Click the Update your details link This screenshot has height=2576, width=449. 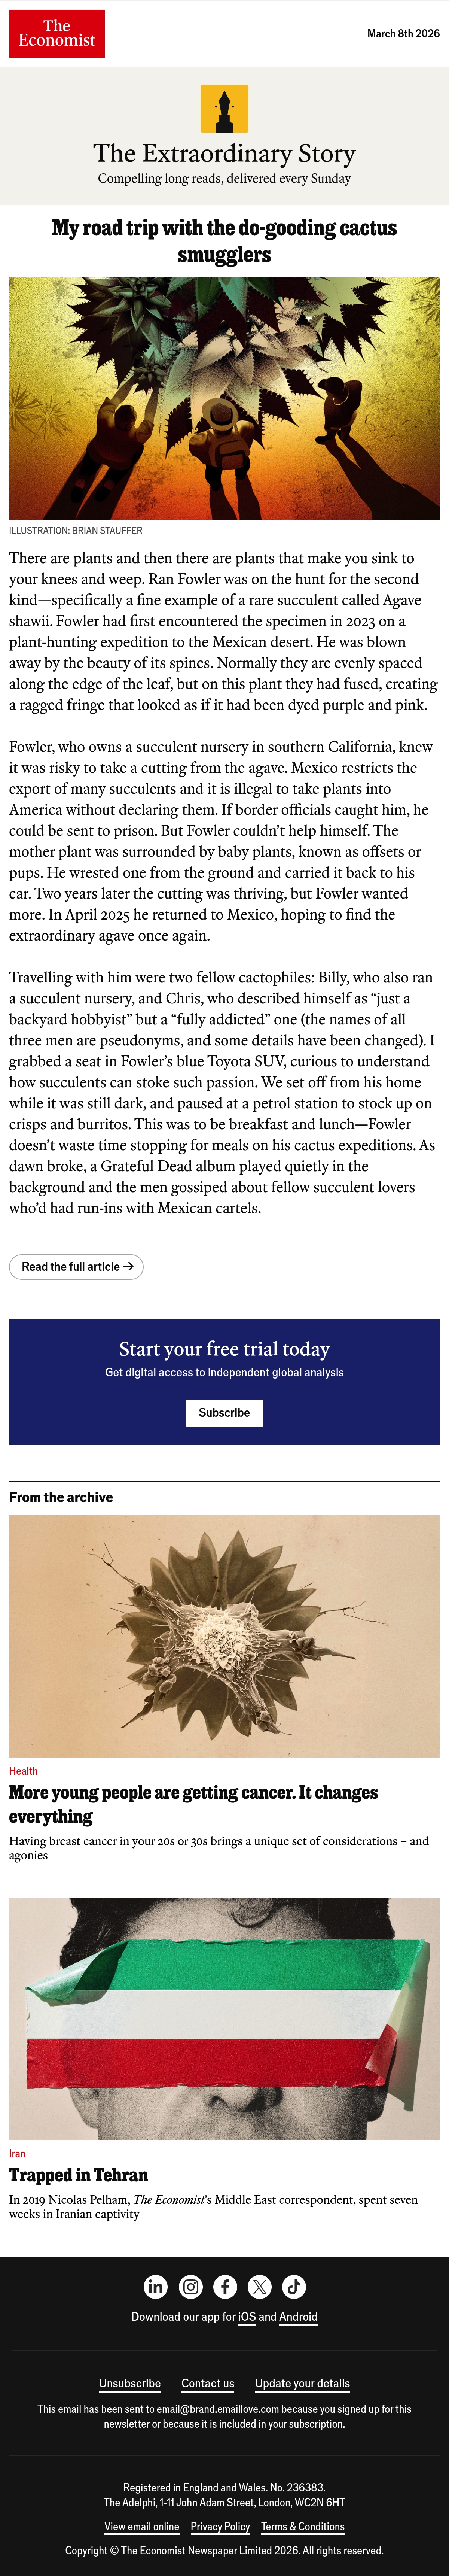tap(302, 2383)
